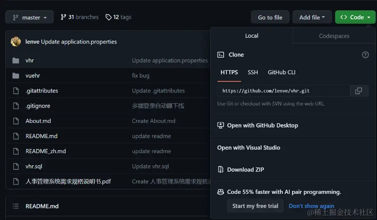This screenshot has height=220, width=377.
Task: Open the .gitattributes file
Action: pos(42,90)
